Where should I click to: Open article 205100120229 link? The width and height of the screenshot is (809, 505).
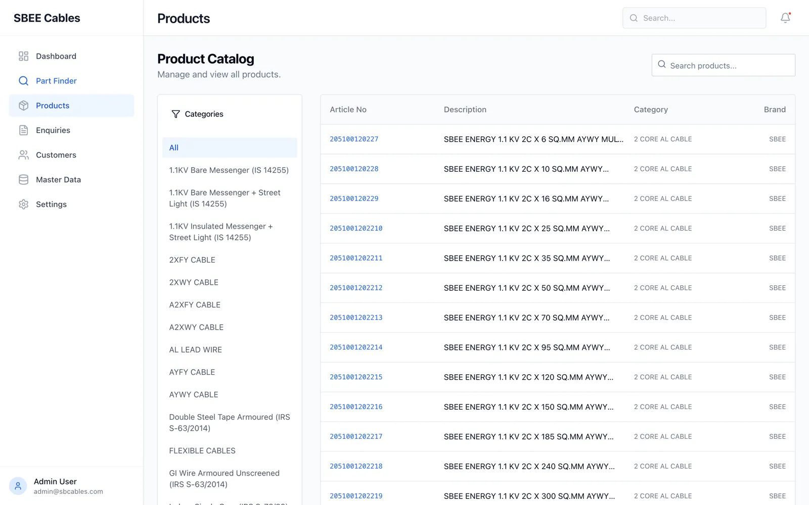(354, 198)
